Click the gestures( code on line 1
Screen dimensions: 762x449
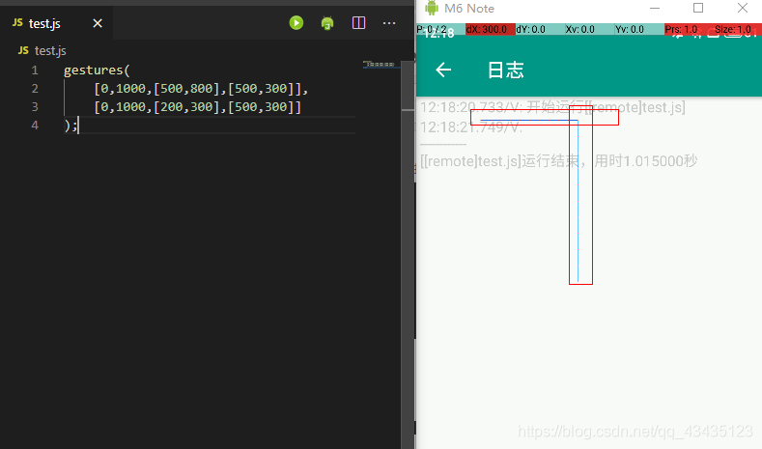[97, 70]
